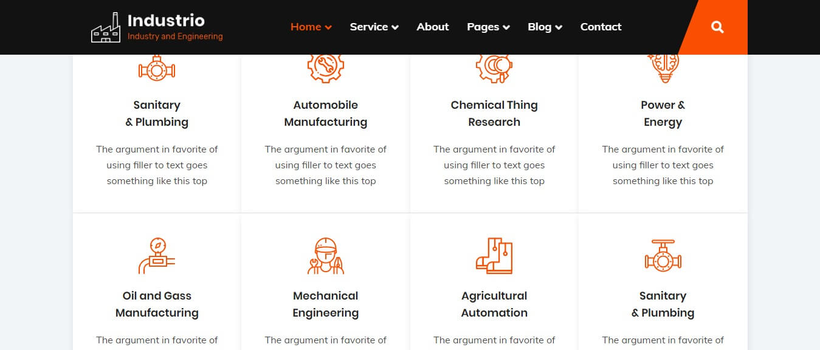Click the Industrio factory logo icon
820x350 pixels.
point(106,27)
